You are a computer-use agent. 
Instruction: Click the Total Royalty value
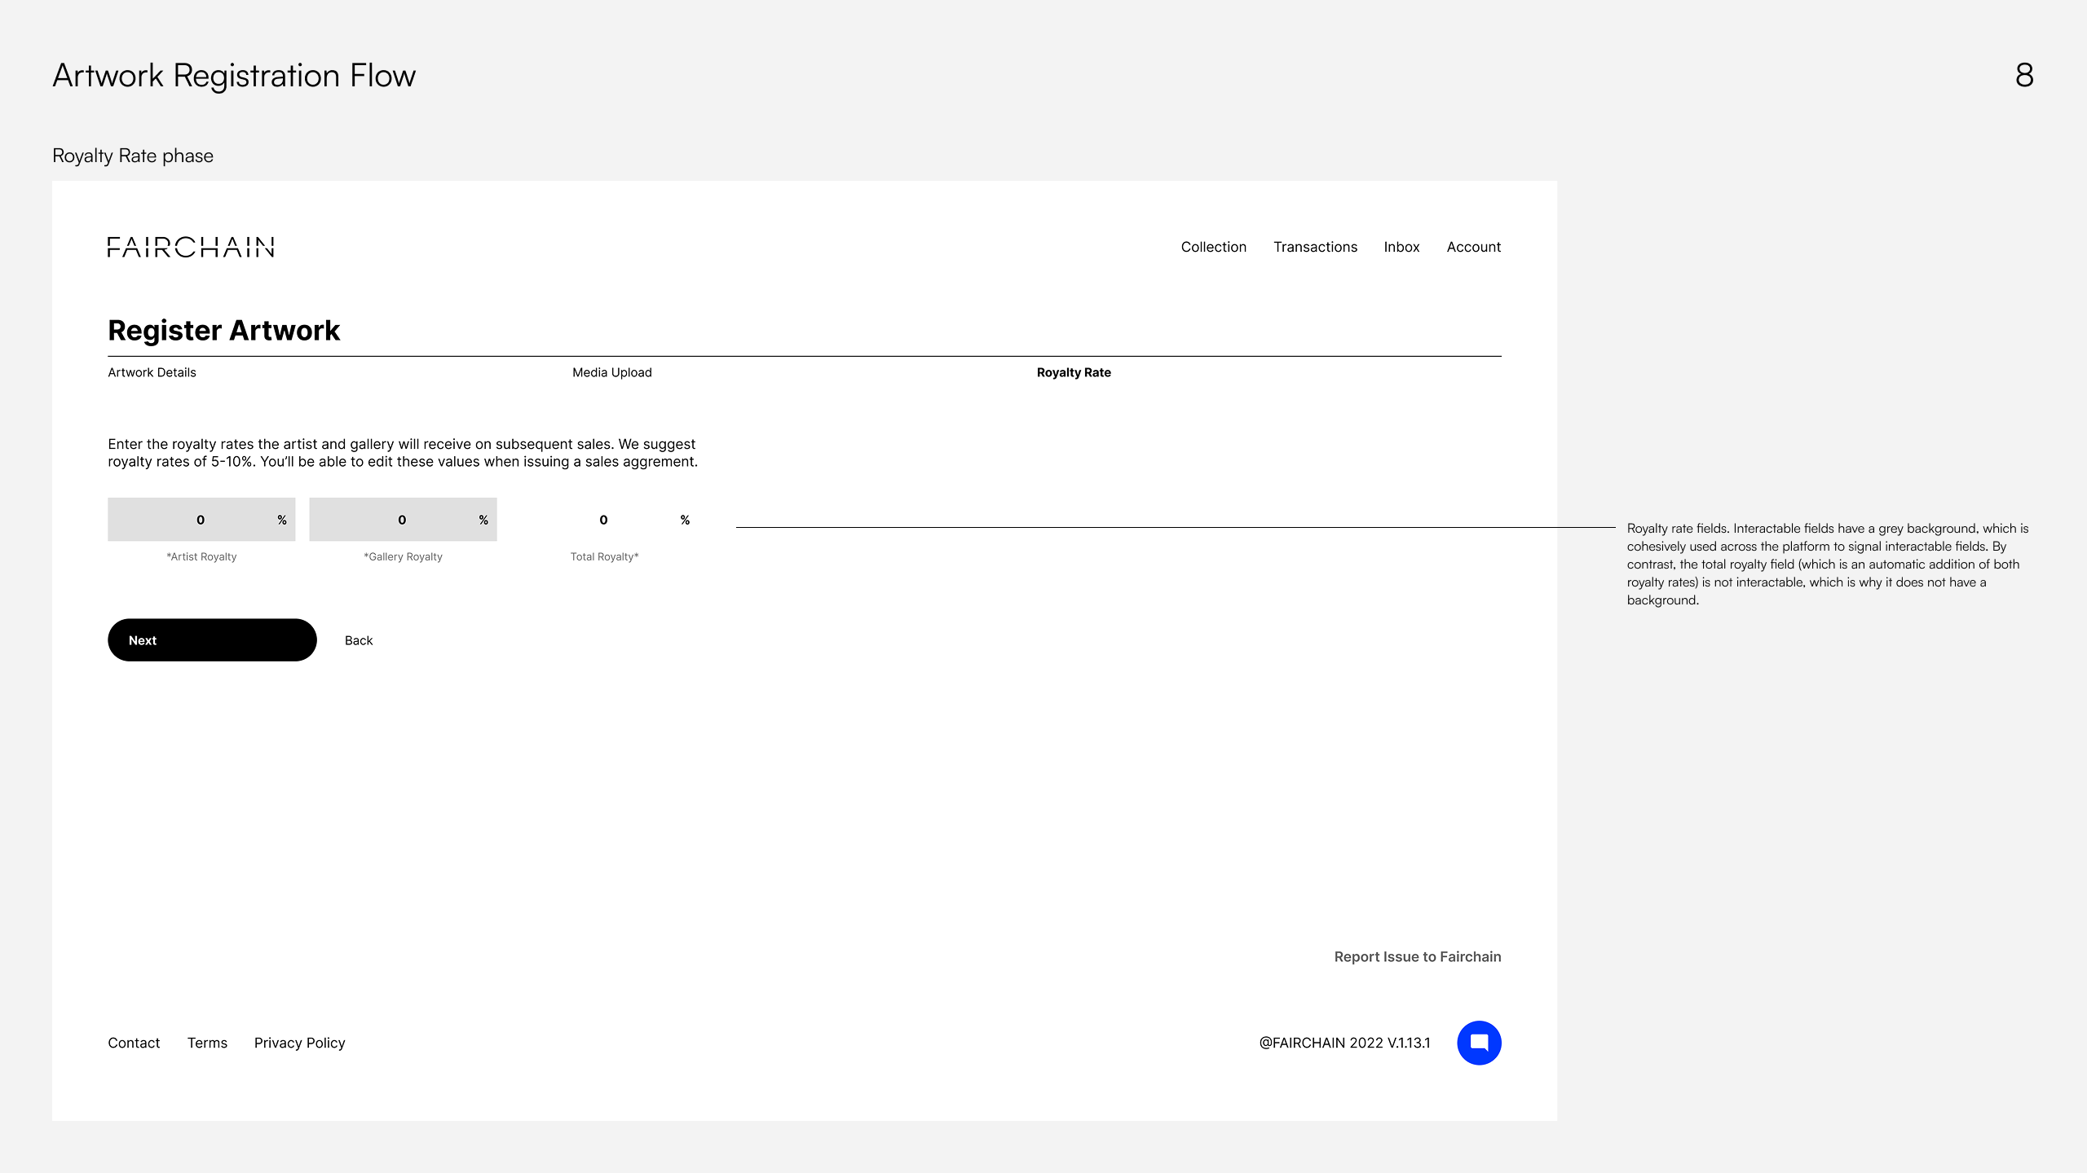pos(603,520)
